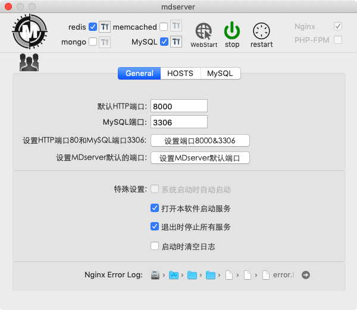357x310 pixels.
Task: Edit the 默认HTTP端口 field with 8000
Action: [179, 106]
